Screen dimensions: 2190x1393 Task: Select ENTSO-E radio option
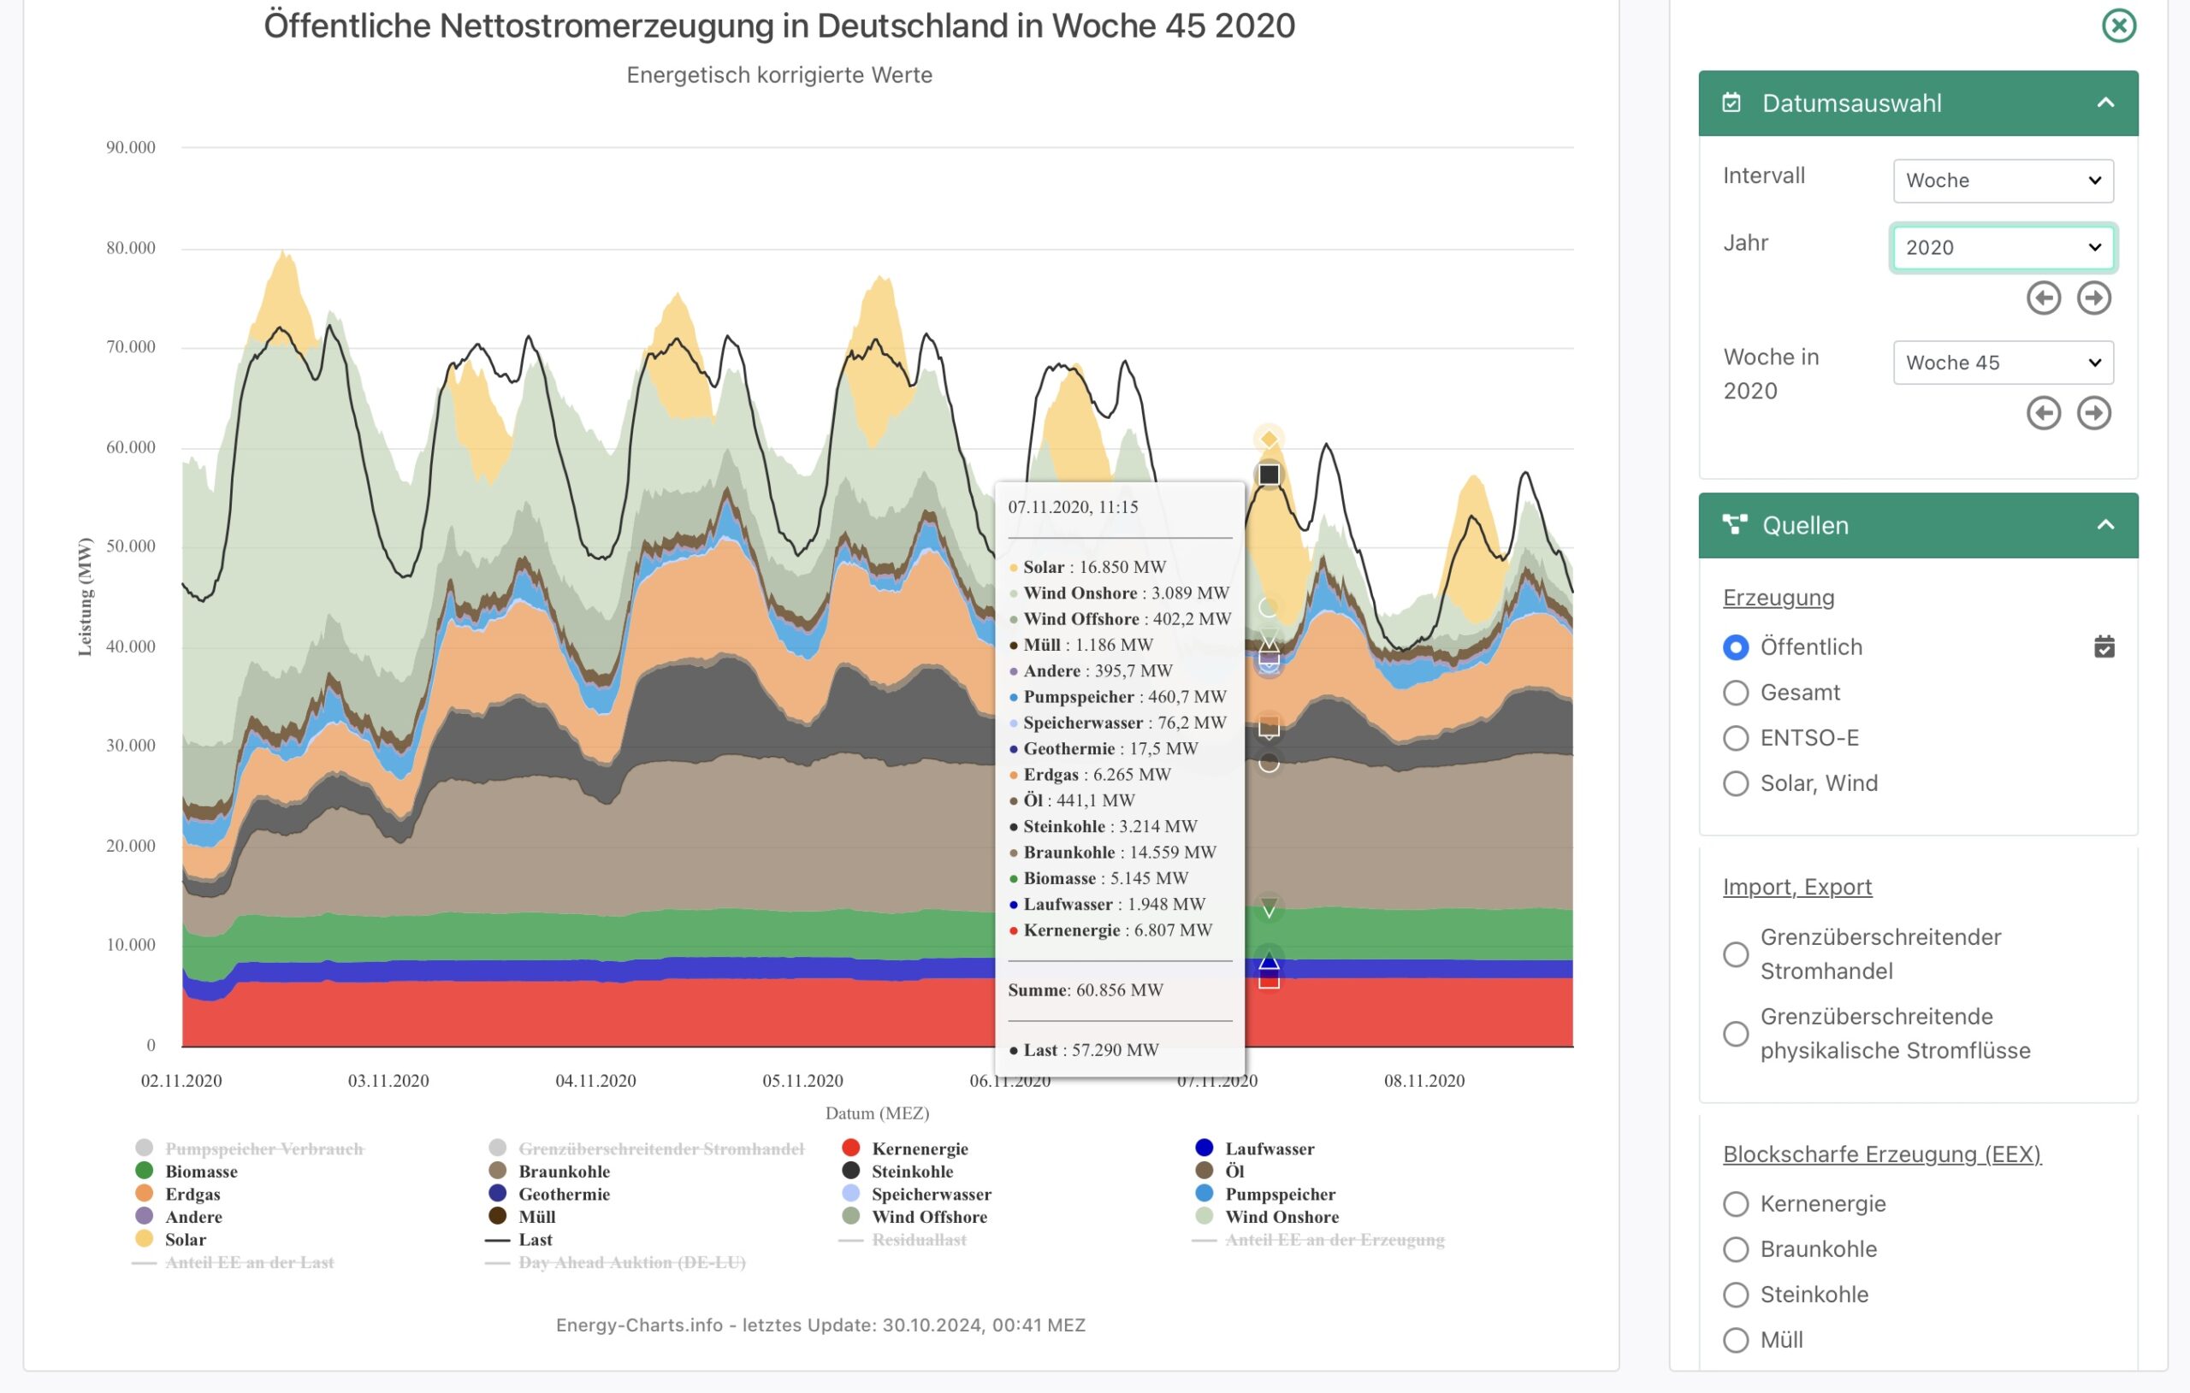1735,738
